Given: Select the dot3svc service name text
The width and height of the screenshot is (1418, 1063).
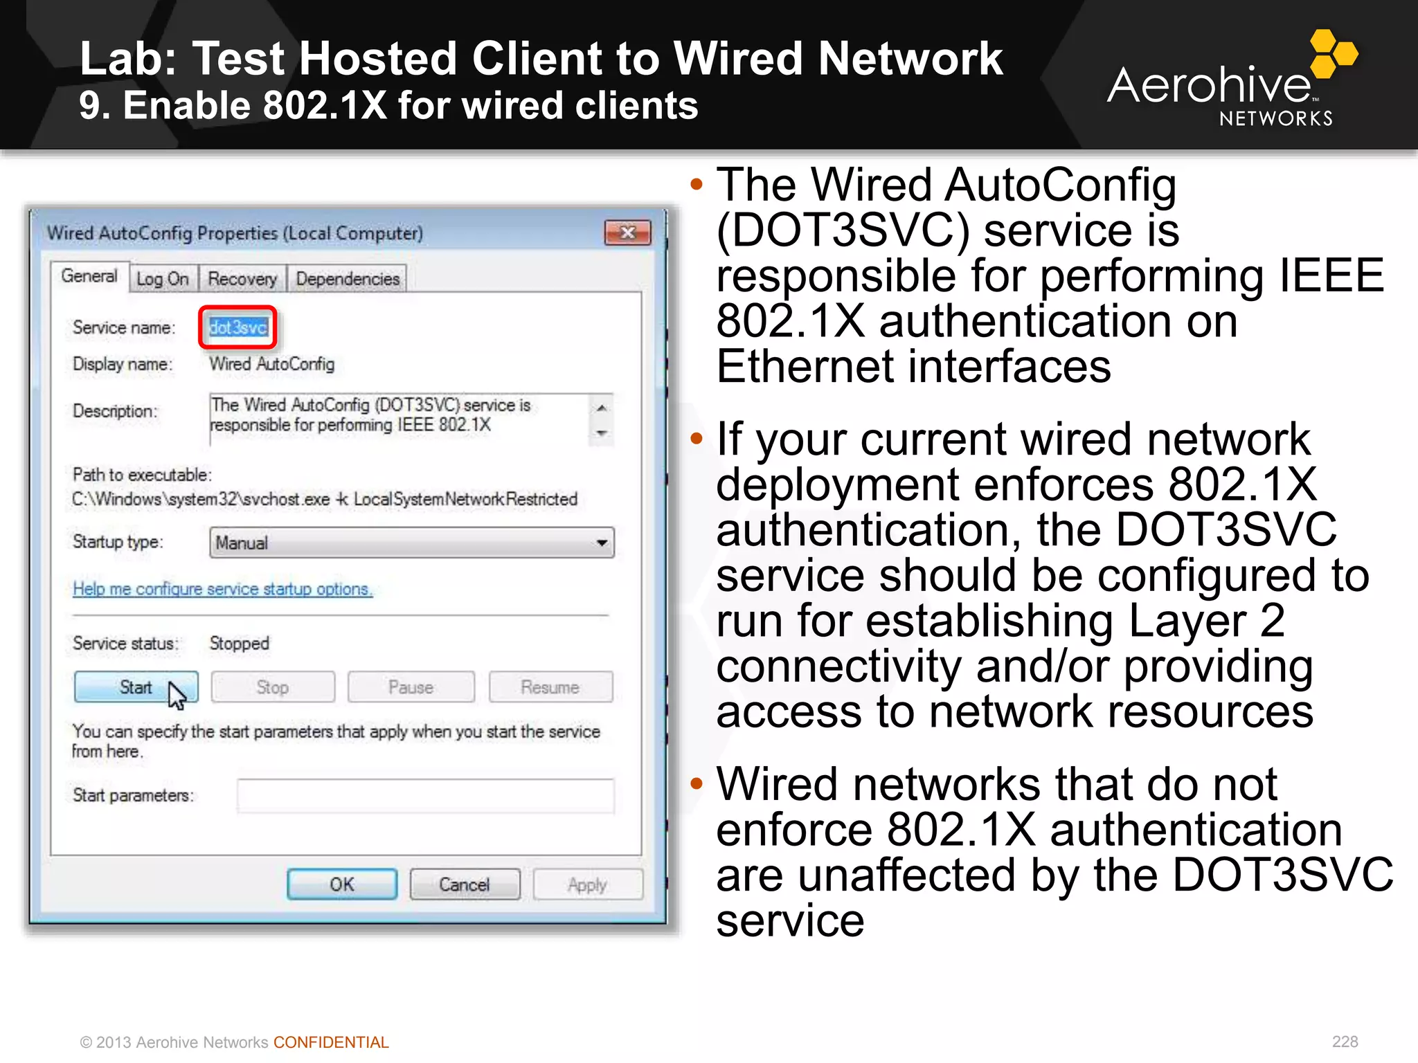Looking at the screenshot, I should (238, 327).
